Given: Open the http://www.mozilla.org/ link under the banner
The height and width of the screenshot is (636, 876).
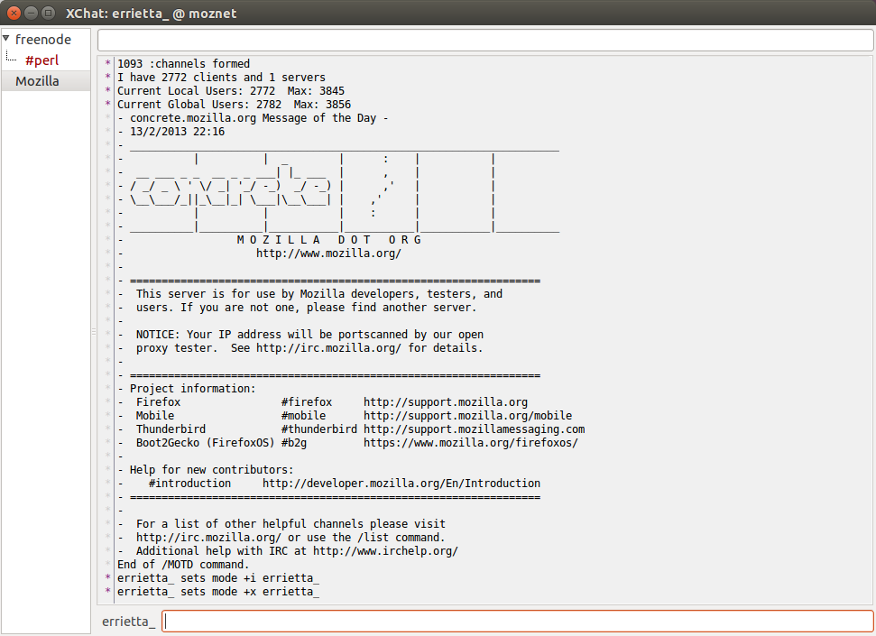Looking at the screenshot, I should (328, 253).
